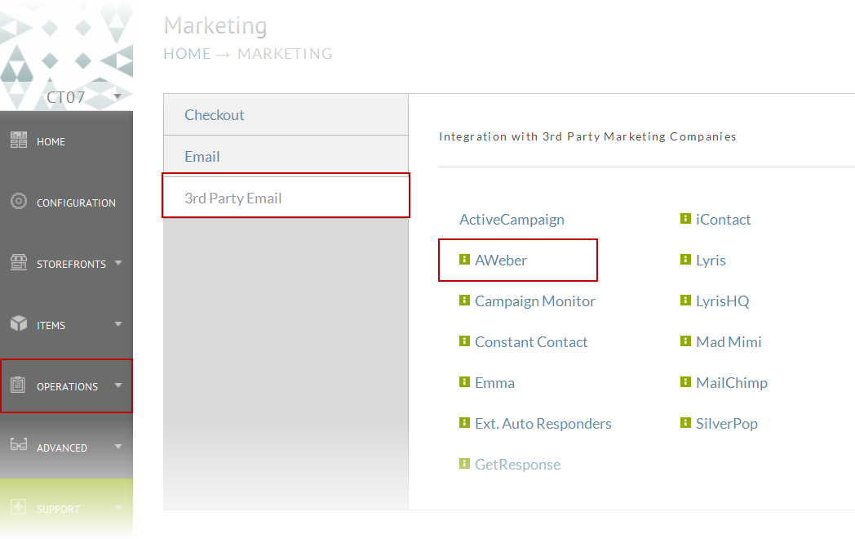Viewport: 855px width, 539px height.
Task: Switch to the Checkout tab
Action: (x=286, y=114)
